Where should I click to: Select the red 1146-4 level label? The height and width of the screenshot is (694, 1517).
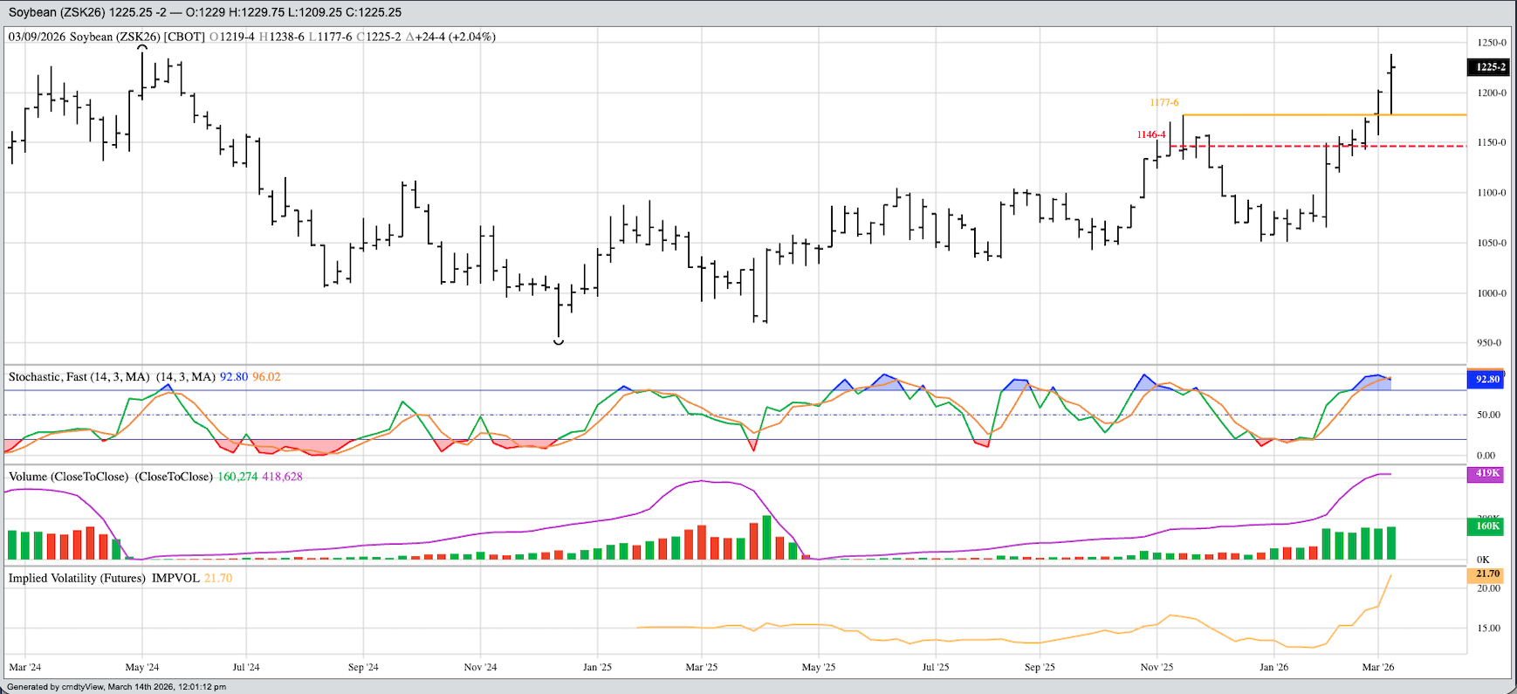pyautogui.click(x=1150, y=134)
